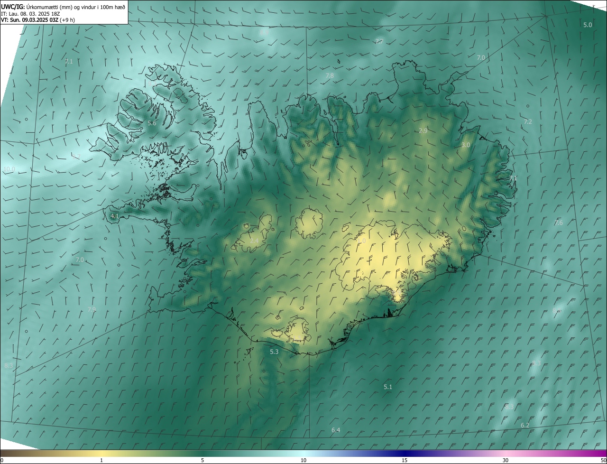
Task: Click the 4.1 value label
Action: pos(114,216)
